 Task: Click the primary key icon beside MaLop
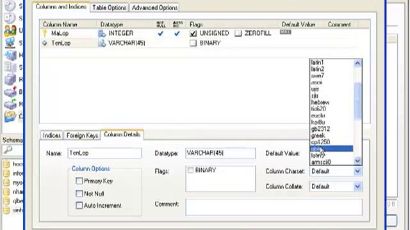click(x=45, y=33)
